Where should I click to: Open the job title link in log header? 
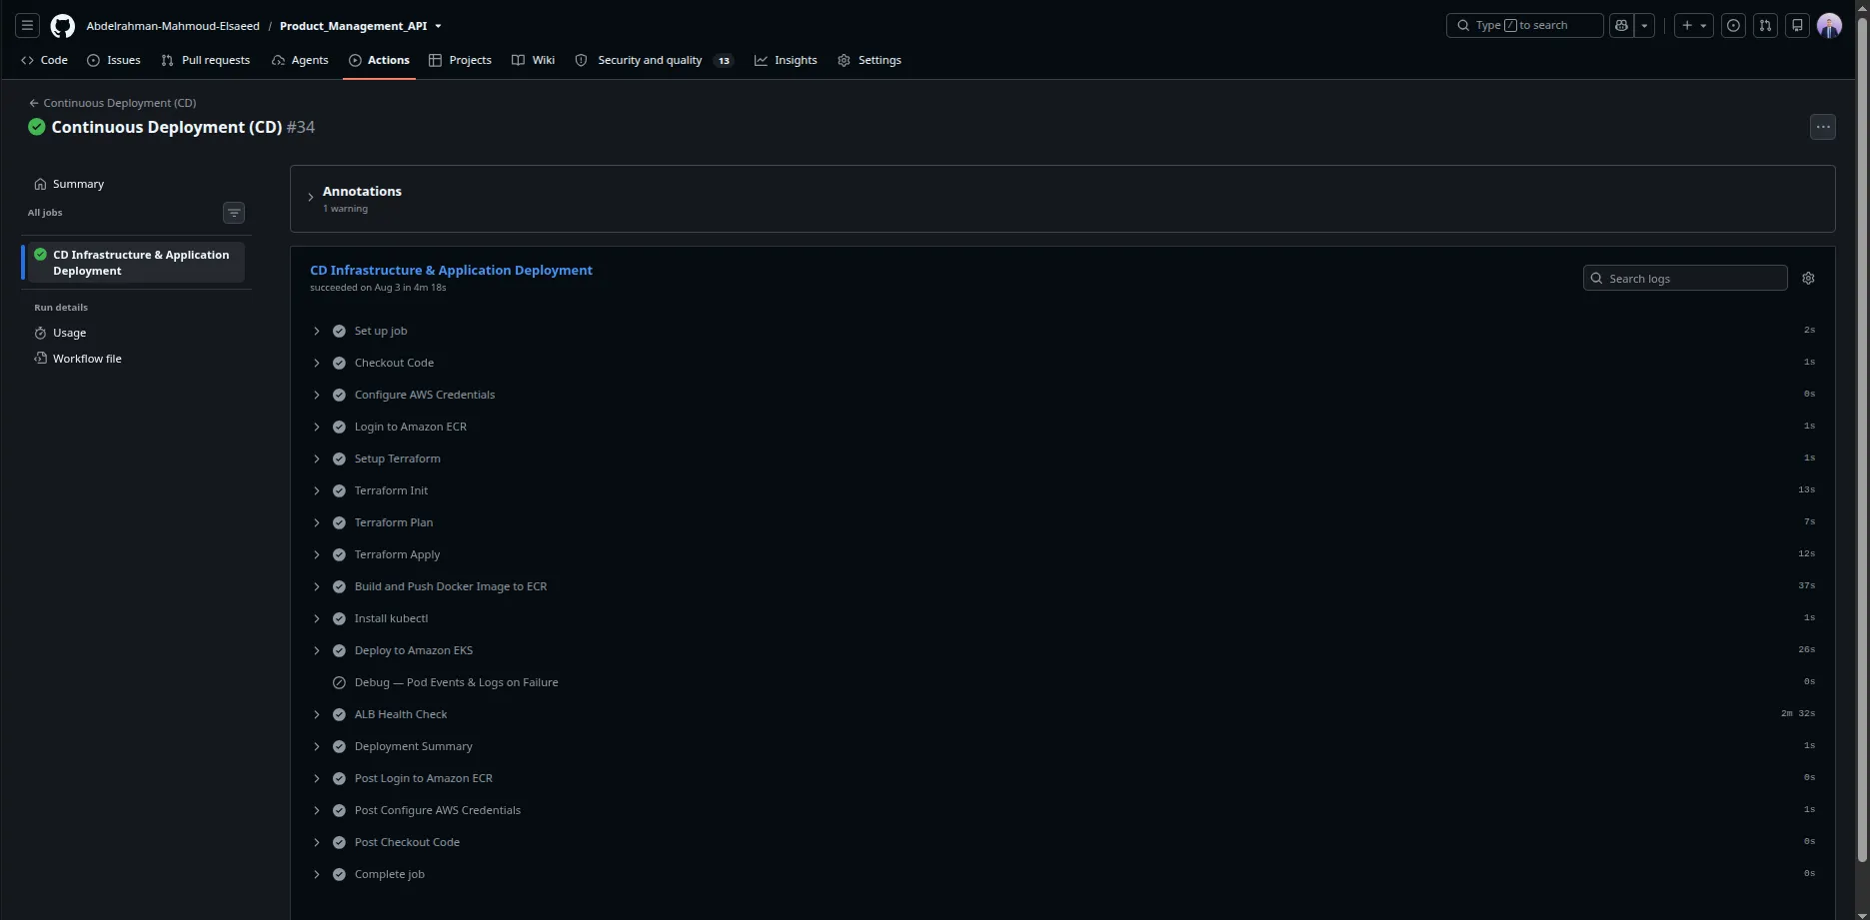(451, 271)
